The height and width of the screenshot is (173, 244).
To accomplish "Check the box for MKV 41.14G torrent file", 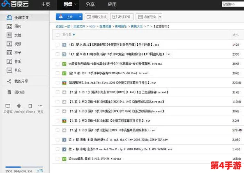I will coord(58,102).
